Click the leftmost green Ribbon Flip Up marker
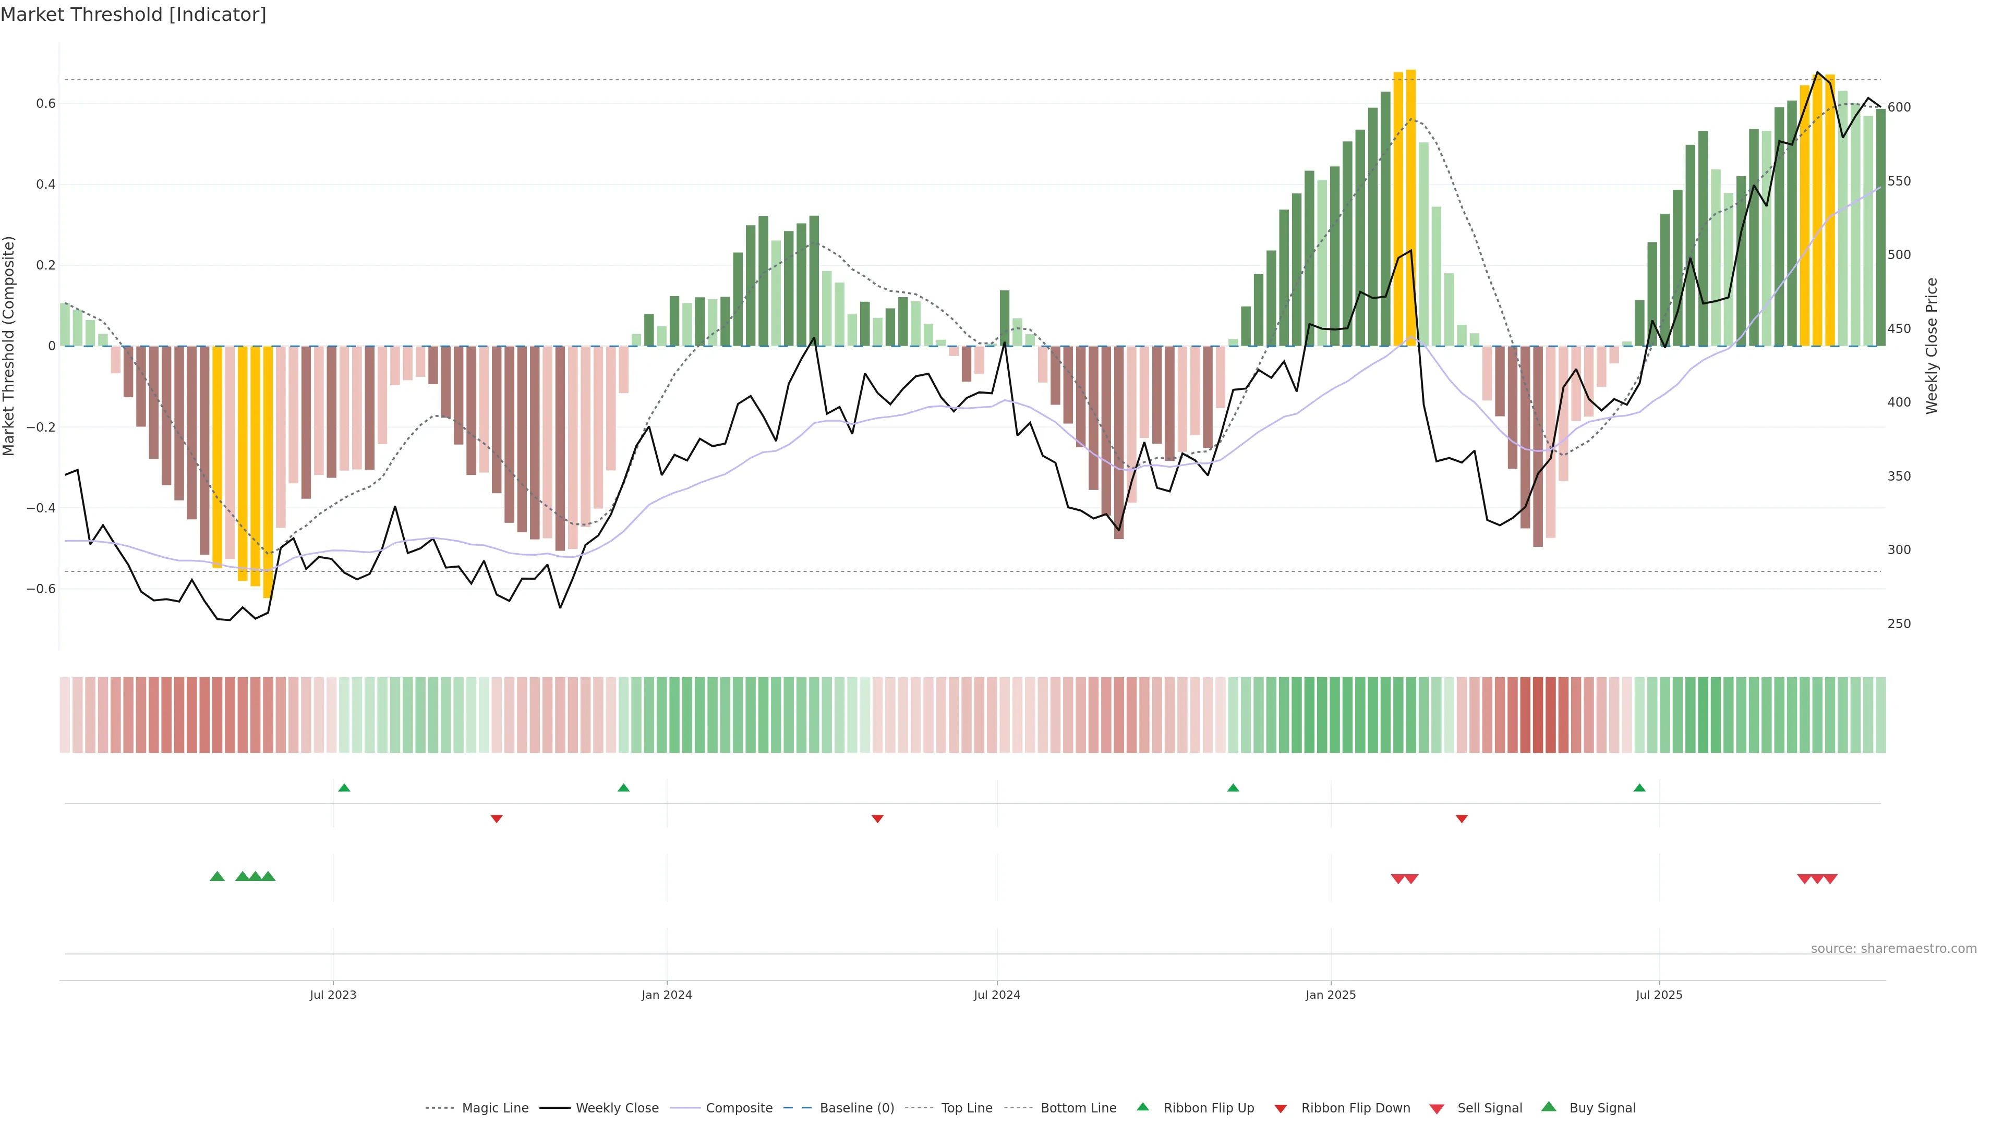2003x1126 pixels. point(344,788)
